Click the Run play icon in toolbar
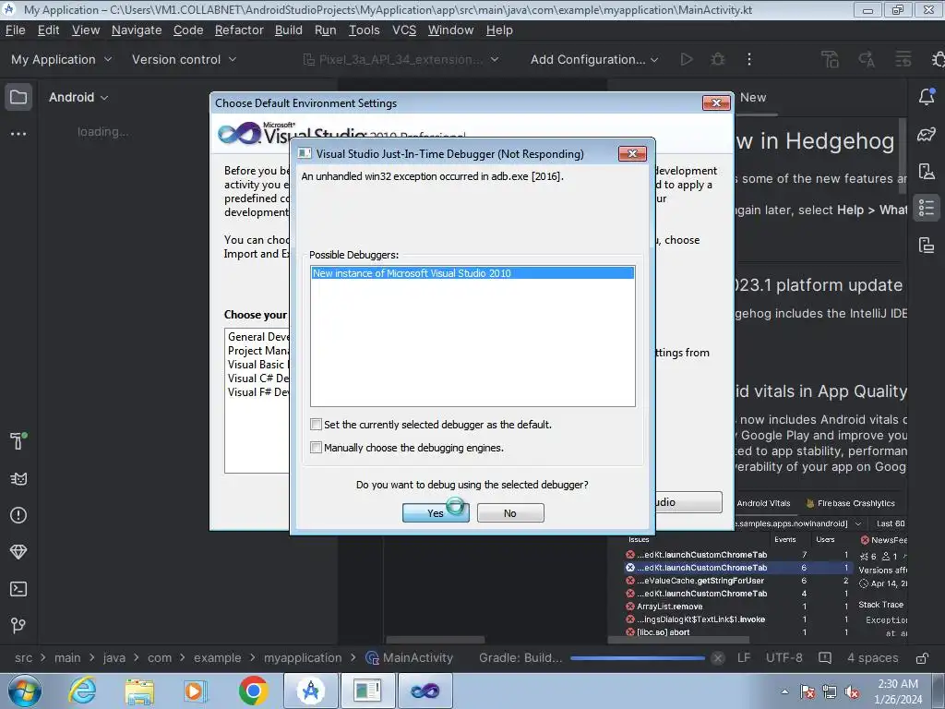 pos(686,59)
